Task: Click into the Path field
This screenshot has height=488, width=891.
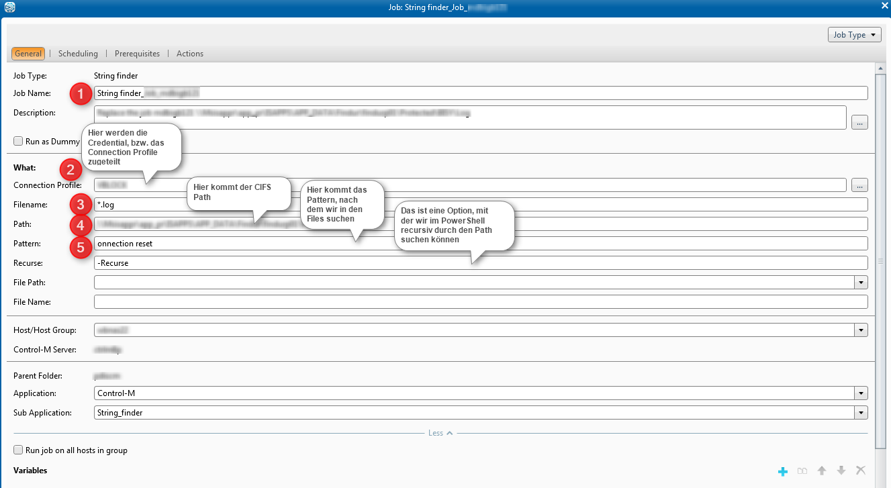Action: (x=481, y=224)
